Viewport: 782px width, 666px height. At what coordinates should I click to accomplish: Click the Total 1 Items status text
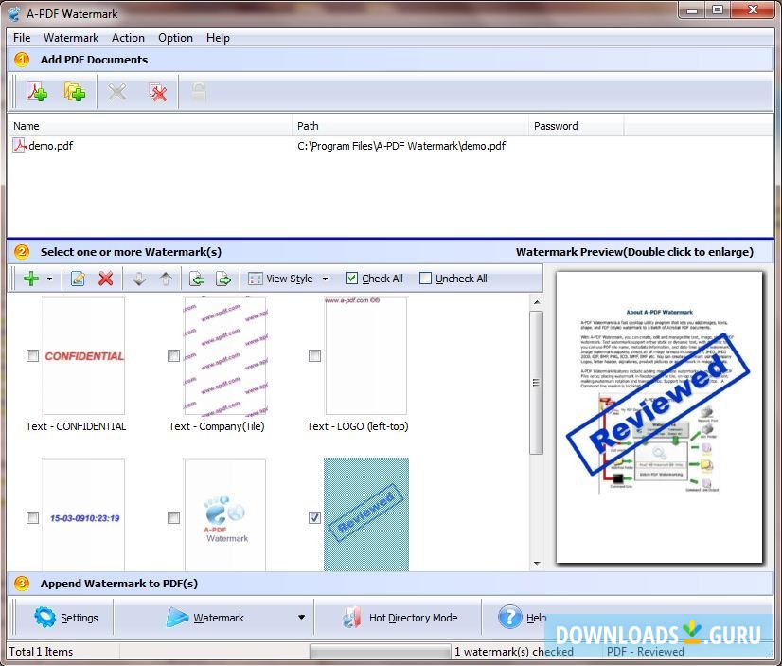click(x=41, y=652)
